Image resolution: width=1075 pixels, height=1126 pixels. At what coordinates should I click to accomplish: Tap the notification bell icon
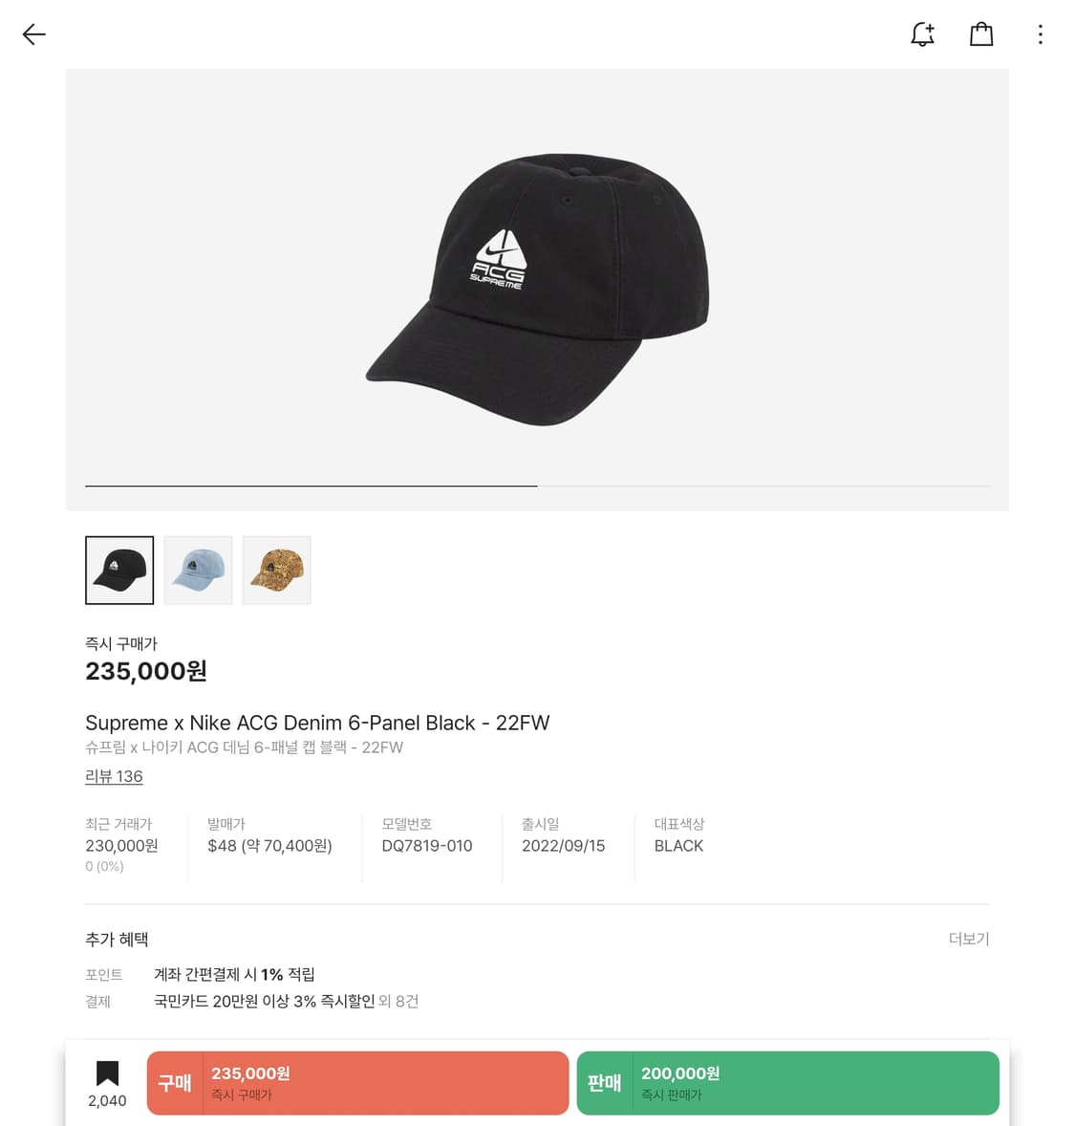pyautogui.click(x=922, y=35)
